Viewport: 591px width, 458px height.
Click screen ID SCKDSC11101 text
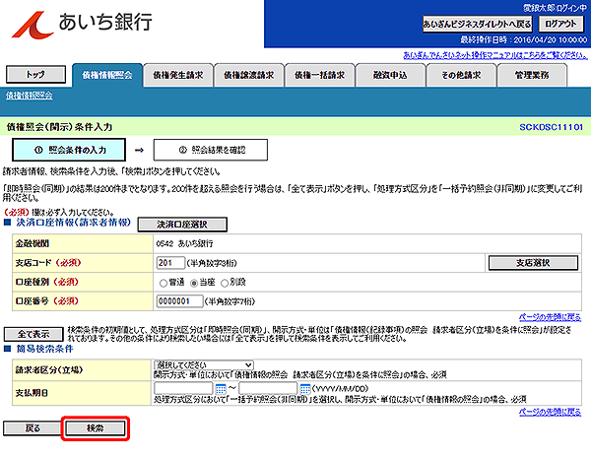[x=551, y=127]
